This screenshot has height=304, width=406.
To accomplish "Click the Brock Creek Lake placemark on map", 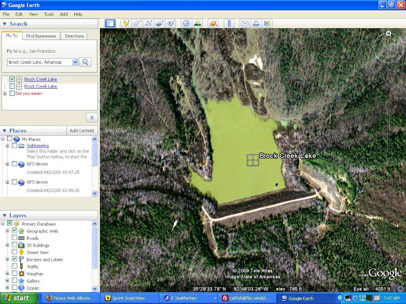I will [x=253, y=160].
